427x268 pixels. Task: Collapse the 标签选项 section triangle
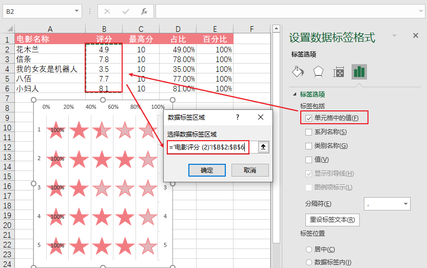(x=295, y=94)
